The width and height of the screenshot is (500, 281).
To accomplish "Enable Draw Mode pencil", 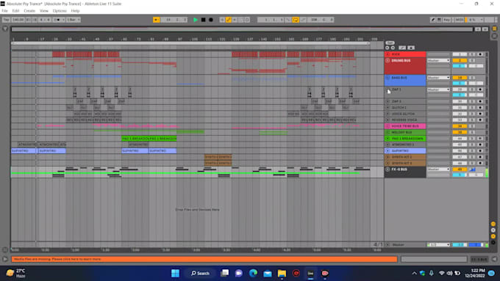I will pos(432,20).
